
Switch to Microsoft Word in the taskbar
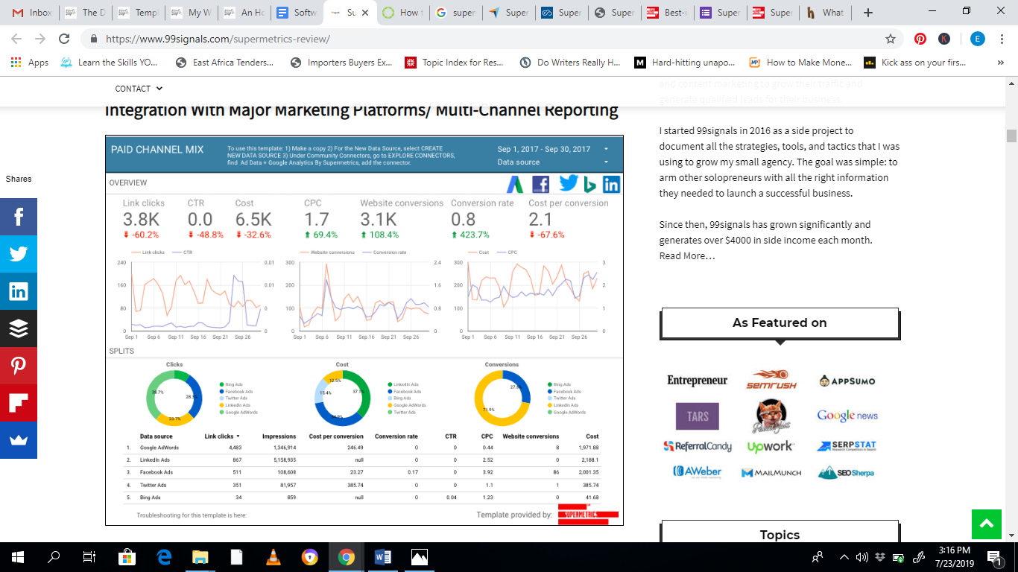tap(383, 556)
